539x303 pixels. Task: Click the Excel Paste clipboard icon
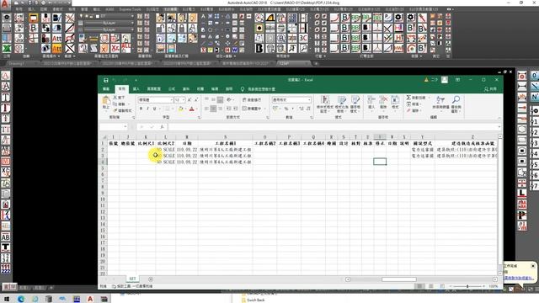pos(106,101)
